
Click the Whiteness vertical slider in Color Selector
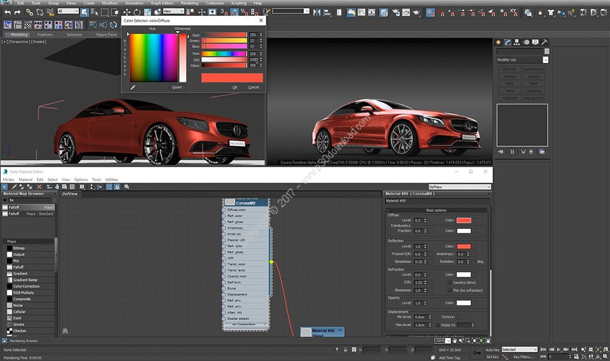182,57
